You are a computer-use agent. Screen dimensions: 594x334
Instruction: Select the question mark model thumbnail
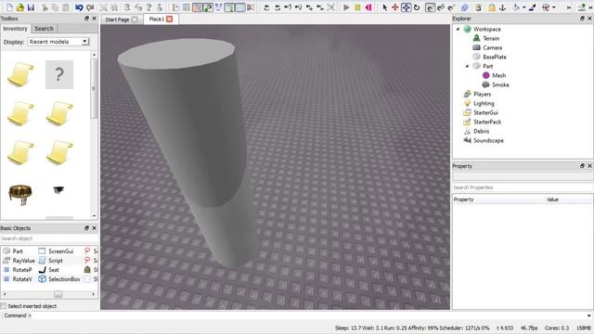coord(59,74)
